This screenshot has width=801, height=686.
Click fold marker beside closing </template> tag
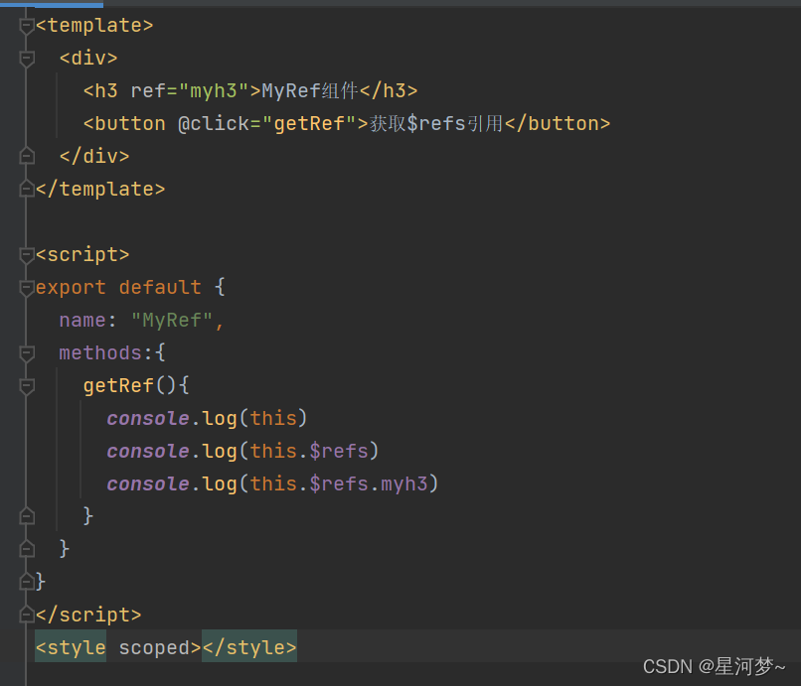click(x=27, y=189)
